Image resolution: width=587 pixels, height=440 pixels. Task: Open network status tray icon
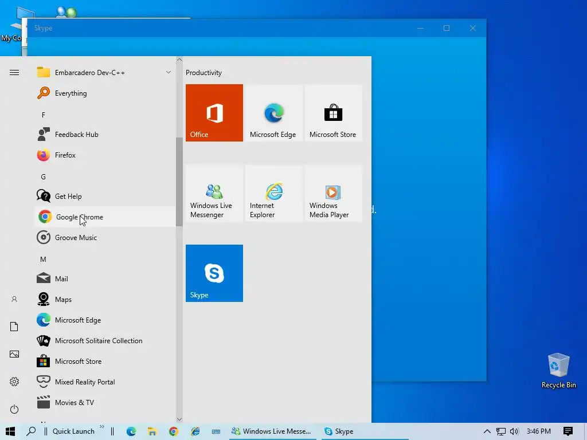[501, 431]
